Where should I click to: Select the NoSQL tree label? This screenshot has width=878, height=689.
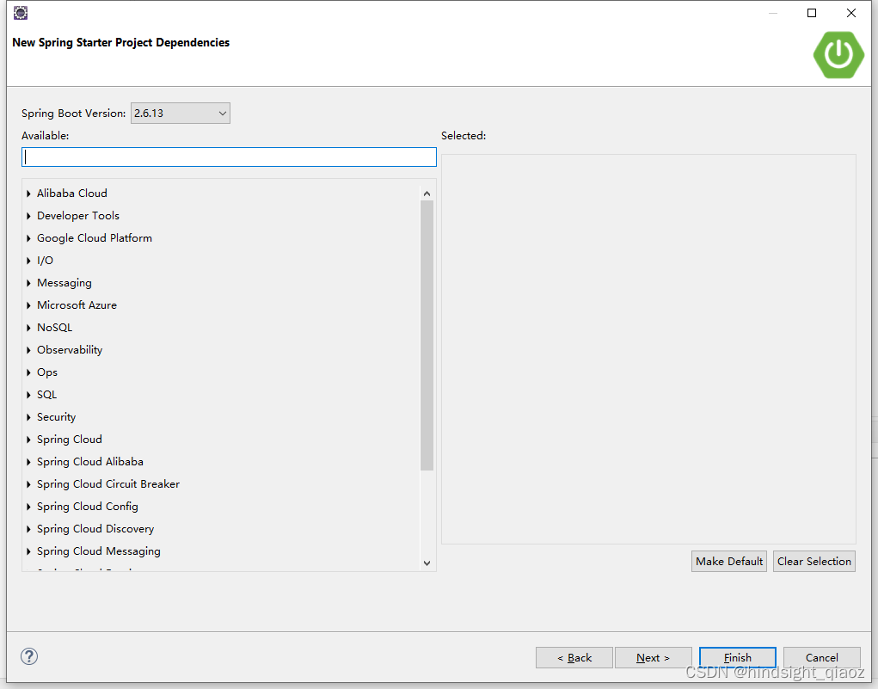54,328
